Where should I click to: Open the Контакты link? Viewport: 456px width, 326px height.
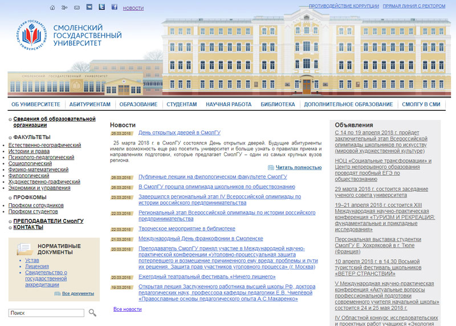(x=28, y=227)
